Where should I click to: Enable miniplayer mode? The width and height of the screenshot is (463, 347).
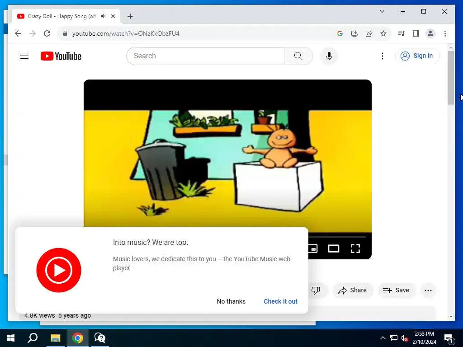pos(313,249)
